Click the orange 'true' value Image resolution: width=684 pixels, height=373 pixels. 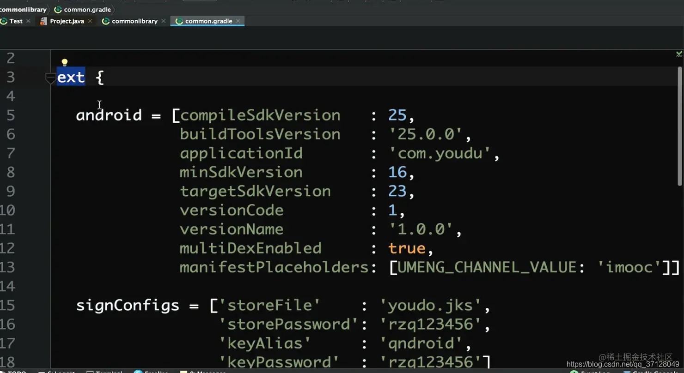click(x=407, y=248)
